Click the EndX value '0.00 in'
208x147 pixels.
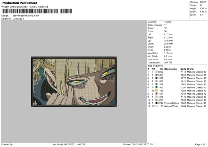[167, 47]
